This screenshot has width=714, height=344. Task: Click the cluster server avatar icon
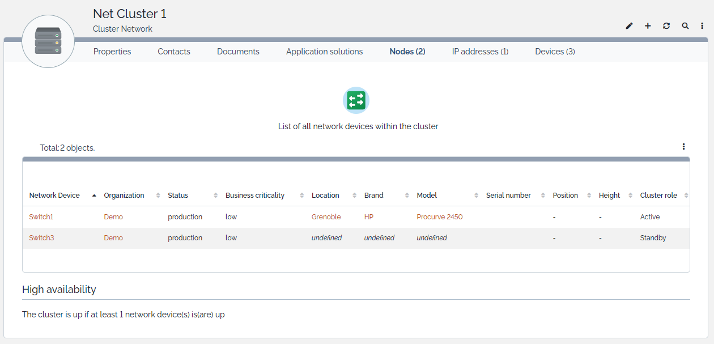click(x=48, y=41)
